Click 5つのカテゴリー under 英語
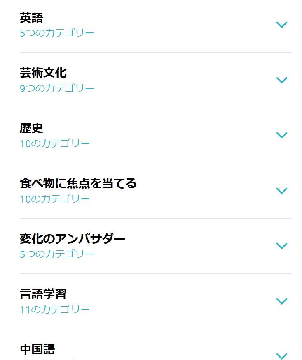 57,33
